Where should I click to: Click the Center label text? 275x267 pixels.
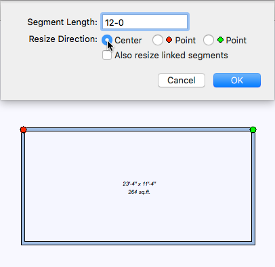click(x=128, y=41)
